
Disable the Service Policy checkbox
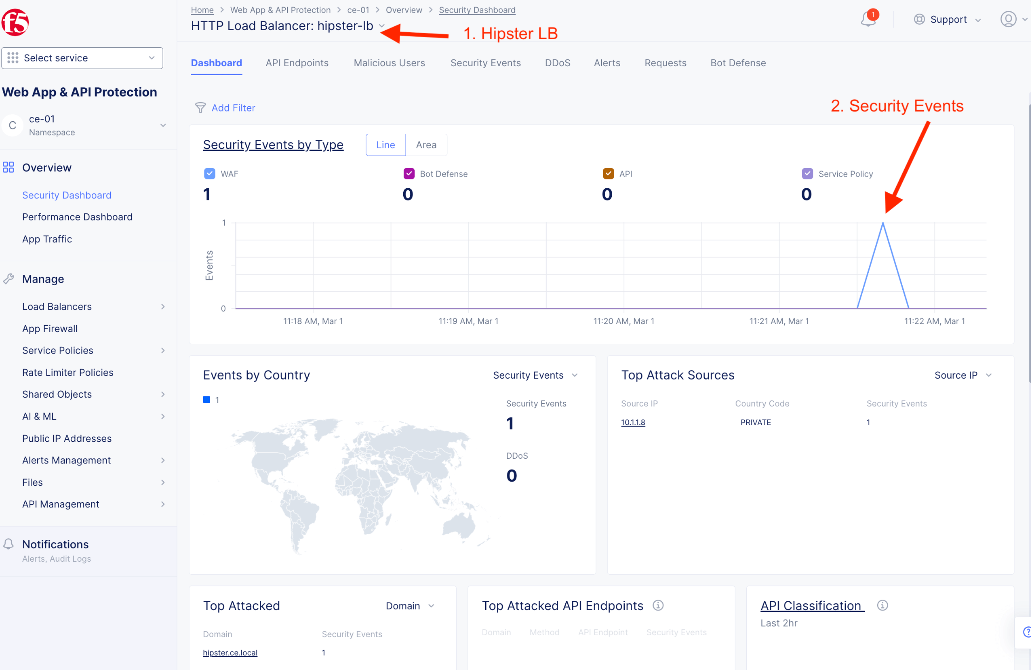click(x=807, y=174)
